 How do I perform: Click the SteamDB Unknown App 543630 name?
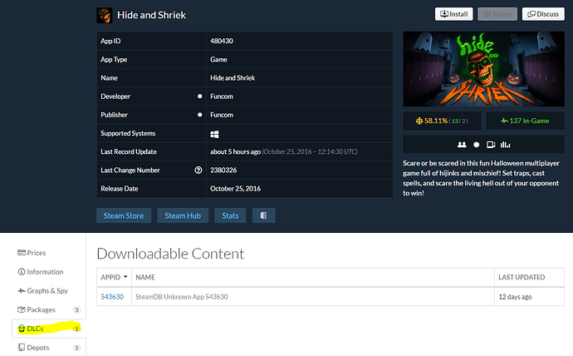tap(182, 297)
